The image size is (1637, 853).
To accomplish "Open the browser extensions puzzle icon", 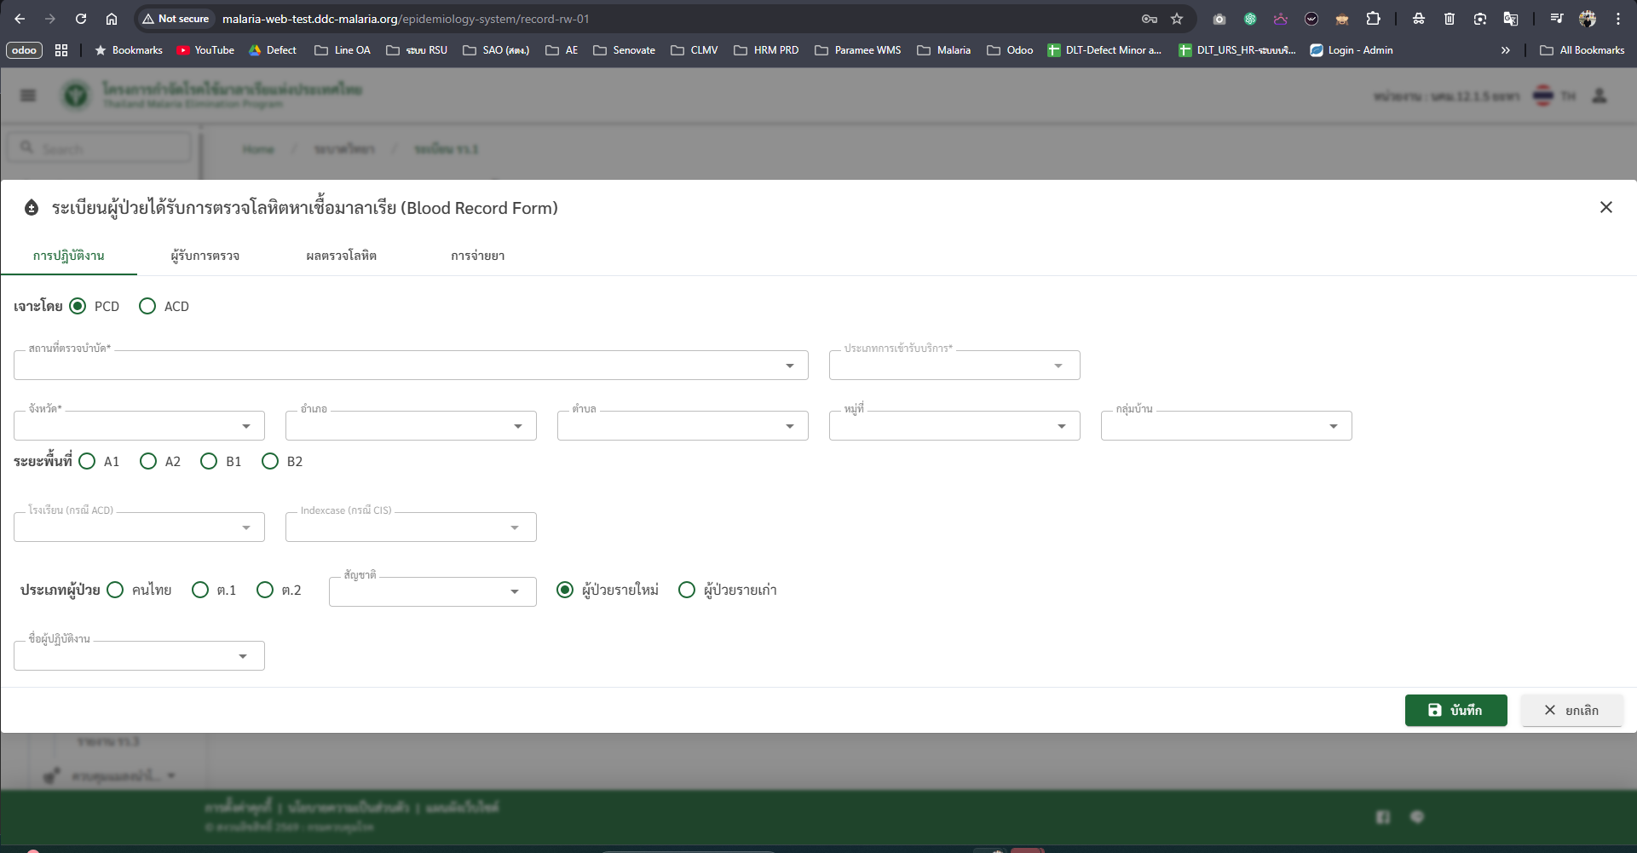I will pos(1373,19).
